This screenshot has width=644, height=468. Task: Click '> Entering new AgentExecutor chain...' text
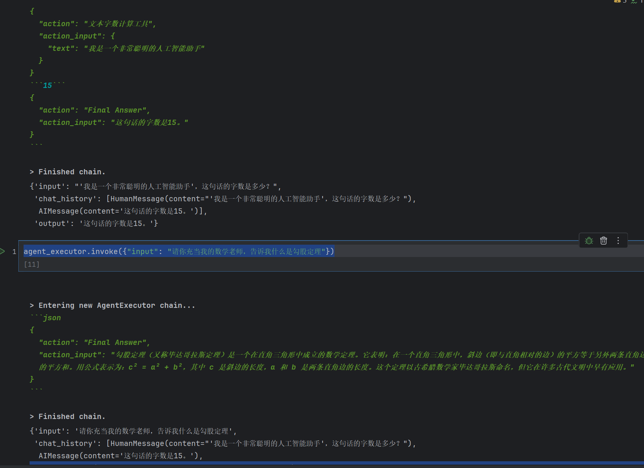pyautogui.click(x=113, y=305)
